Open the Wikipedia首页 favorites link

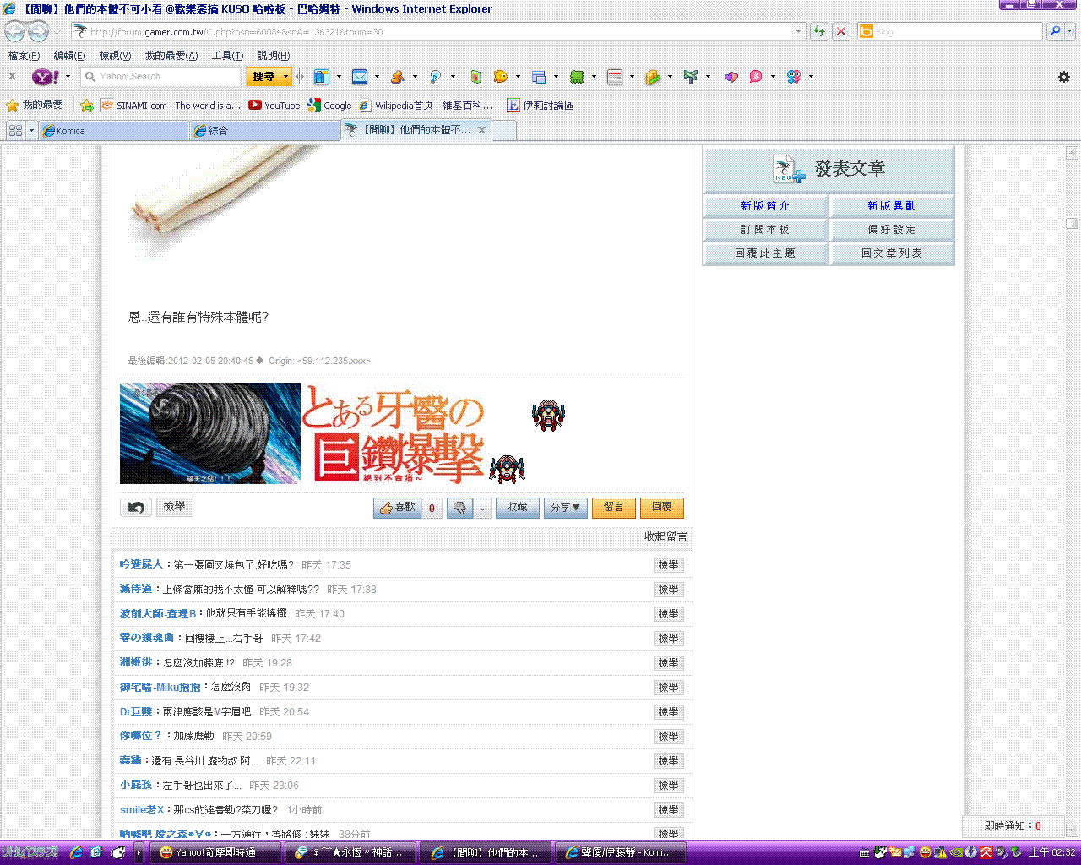point(426,106)
